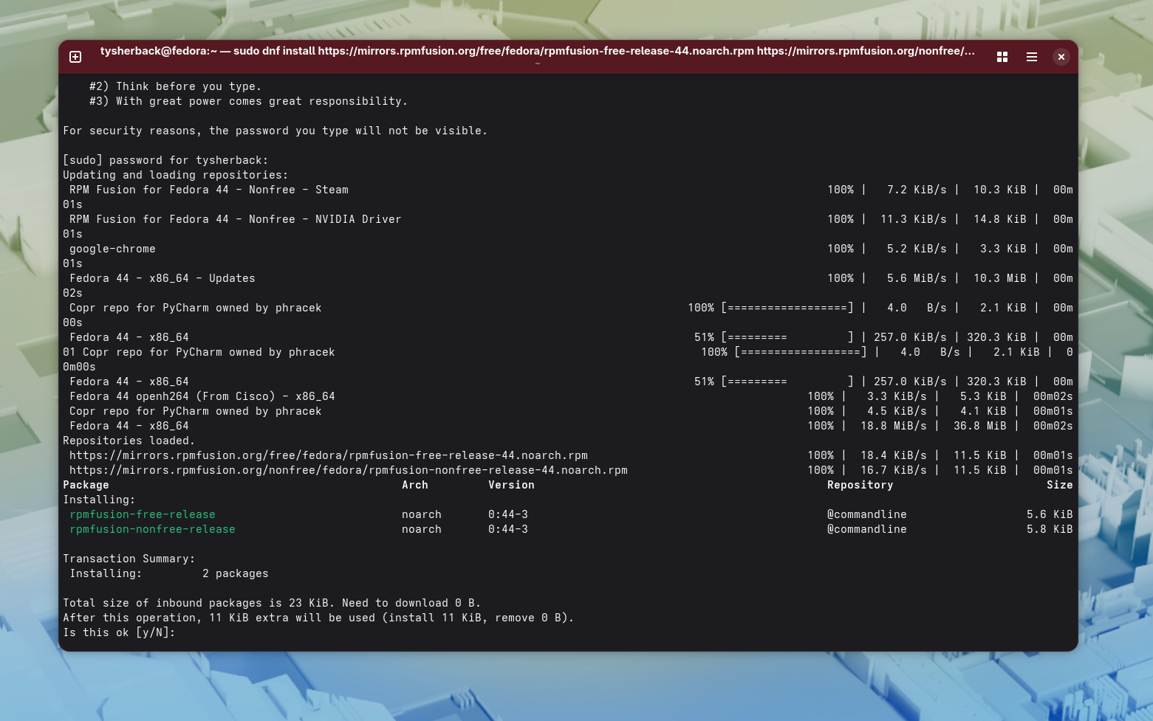Click the "Total size of inbound packages" line
Screen dimensions: 1153x721
272,603
